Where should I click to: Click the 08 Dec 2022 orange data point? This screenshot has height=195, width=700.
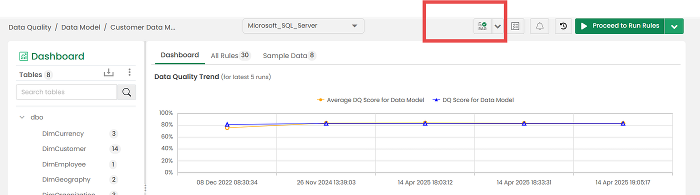click(x=227, y=127)
